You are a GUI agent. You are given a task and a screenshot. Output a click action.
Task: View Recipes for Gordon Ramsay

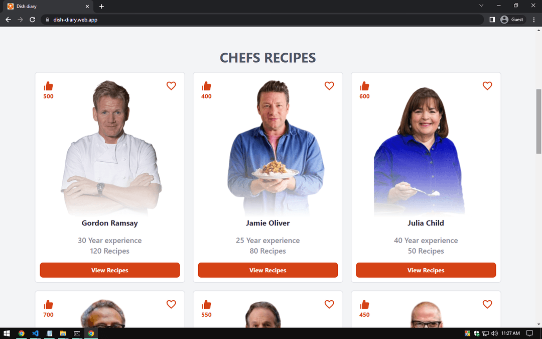click(109, 270)
